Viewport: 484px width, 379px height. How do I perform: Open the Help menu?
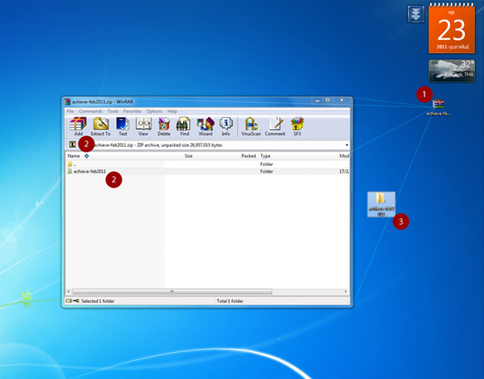(x=172, y=111)
